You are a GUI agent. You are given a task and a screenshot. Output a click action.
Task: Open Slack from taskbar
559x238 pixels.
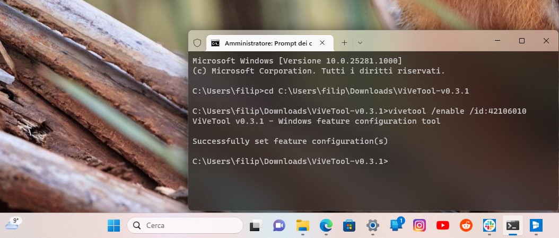point(489,225)
